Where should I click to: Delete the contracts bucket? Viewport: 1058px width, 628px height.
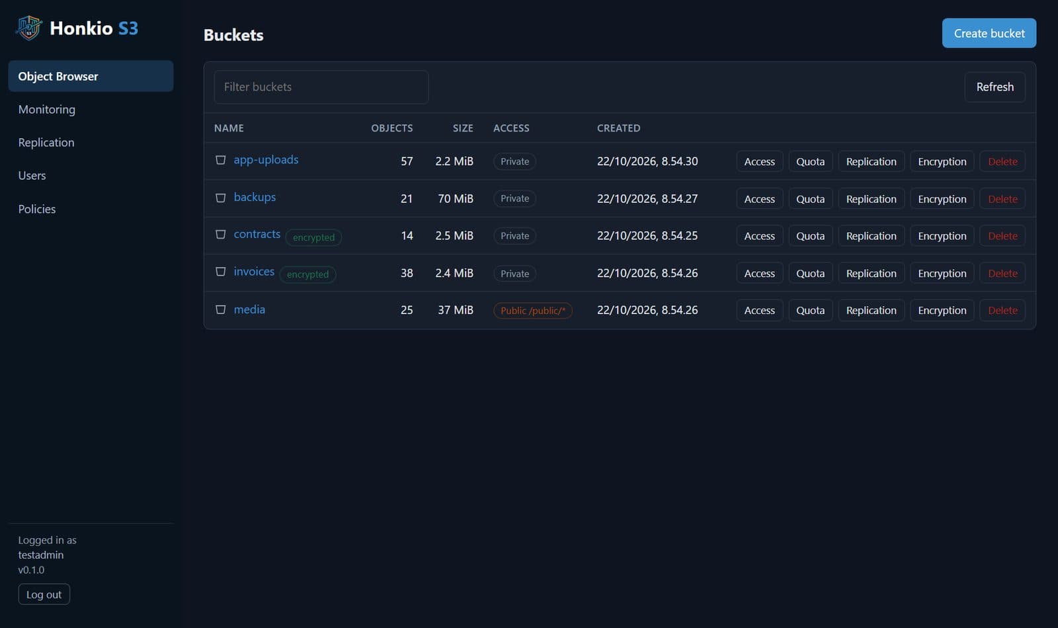click(x=1002, y=236)
